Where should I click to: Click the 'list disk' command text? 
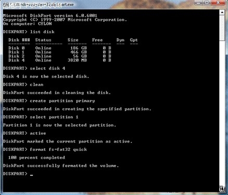(42, 32)
